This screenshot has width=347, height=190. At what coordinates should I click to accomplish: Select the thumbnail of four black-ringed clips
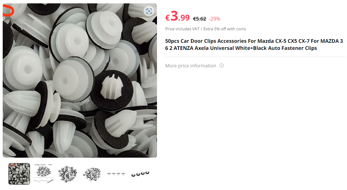[140, 174]
